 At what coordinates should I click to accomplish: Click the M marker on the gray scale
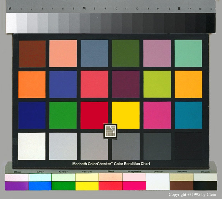pos(84,9)
